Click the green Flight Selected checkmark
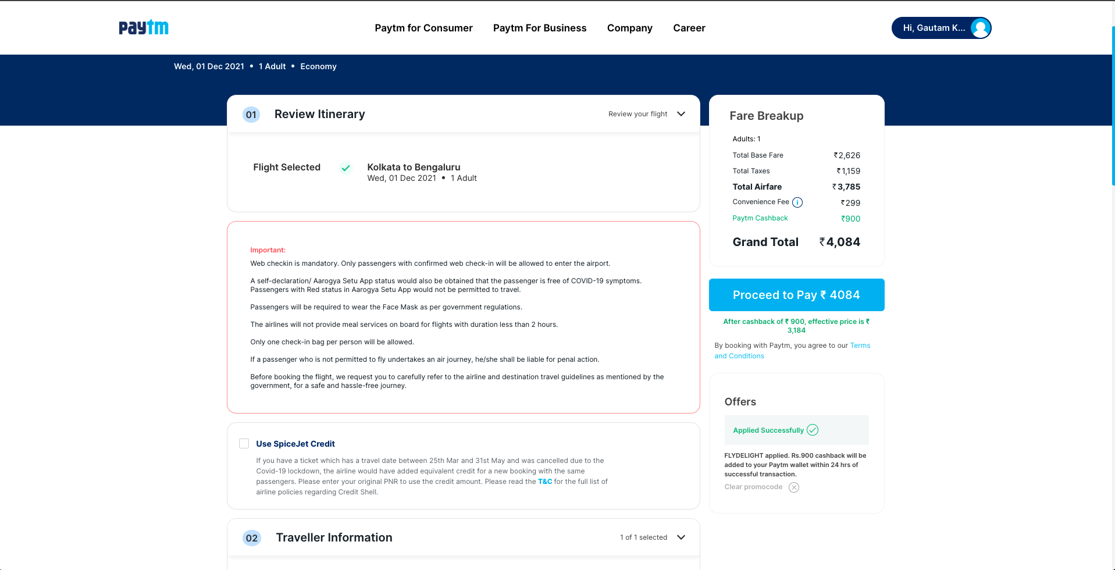 point(345,168)
